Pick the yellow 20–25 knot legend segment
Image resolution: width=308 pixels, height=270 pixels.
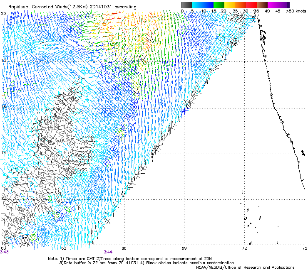230,5
